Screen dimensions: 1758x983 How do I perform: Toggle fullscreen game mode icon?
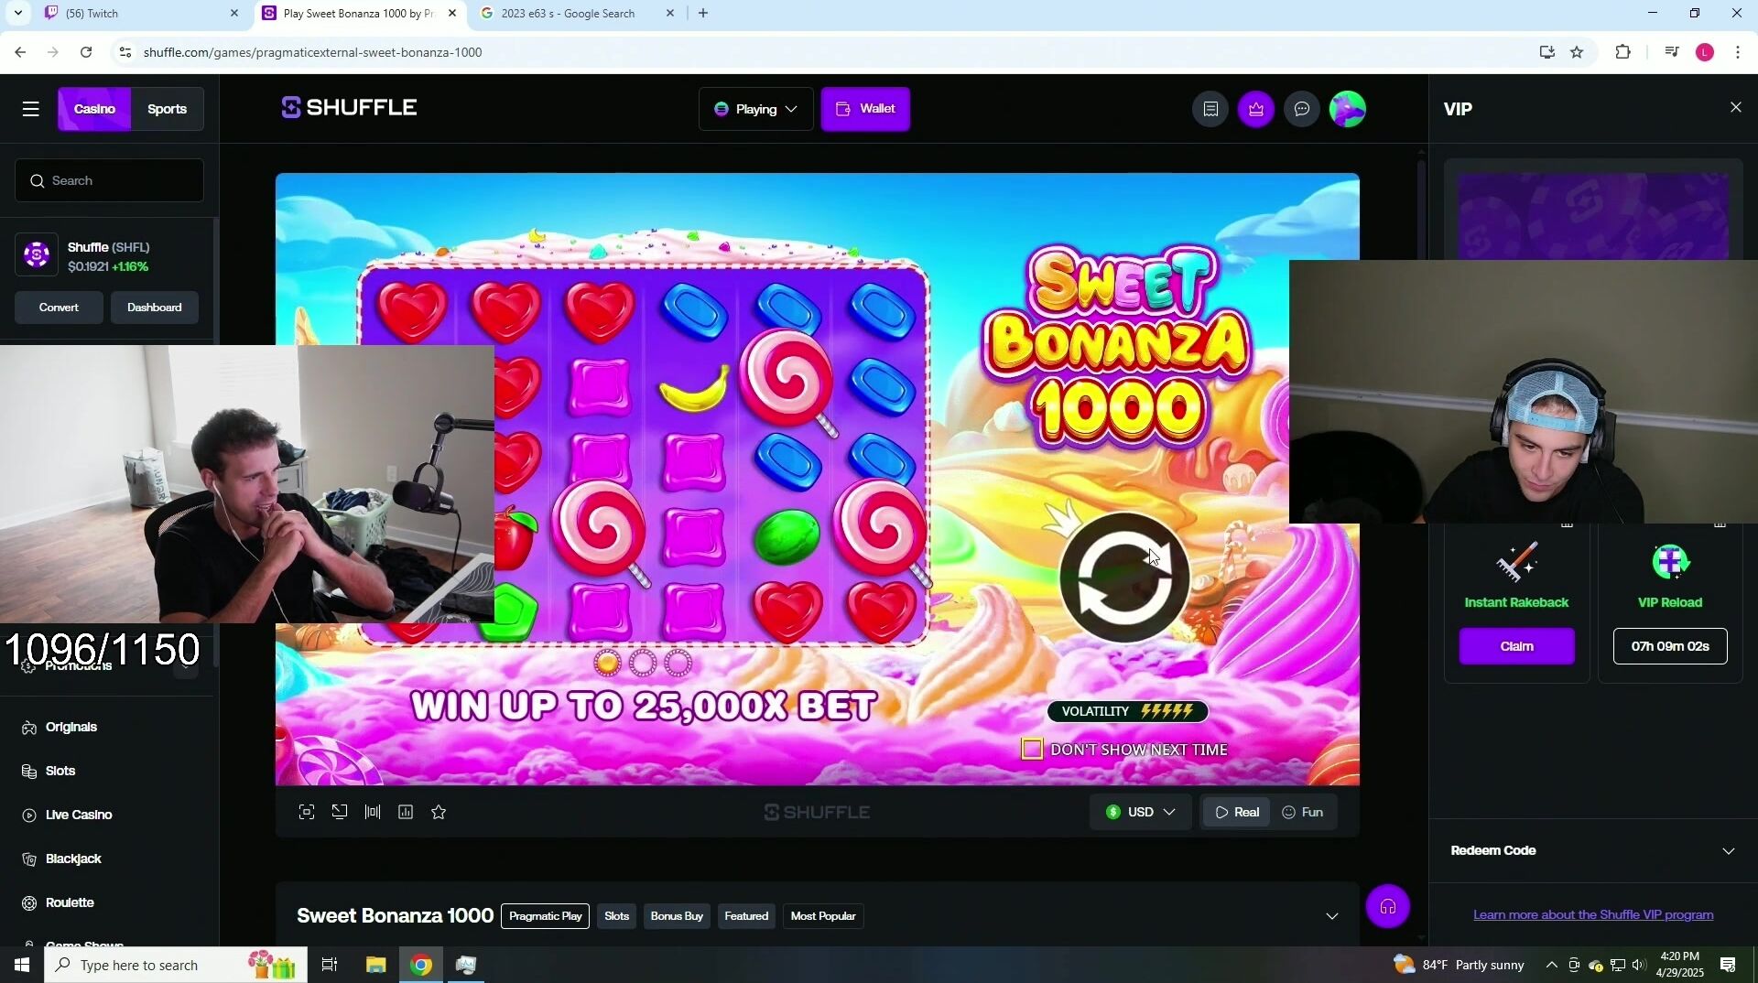(x=307, y=812)
